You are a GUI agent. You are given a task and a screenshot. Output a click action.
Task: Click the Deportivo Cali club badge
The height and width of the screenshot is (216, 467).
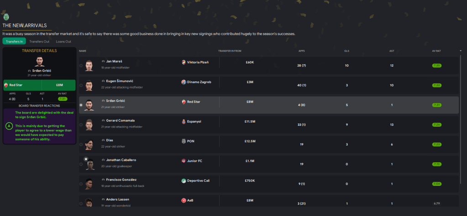(184, 180)
